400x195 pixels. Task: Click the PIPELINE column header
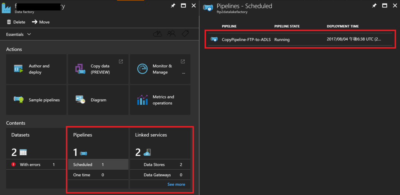(229, 26)
